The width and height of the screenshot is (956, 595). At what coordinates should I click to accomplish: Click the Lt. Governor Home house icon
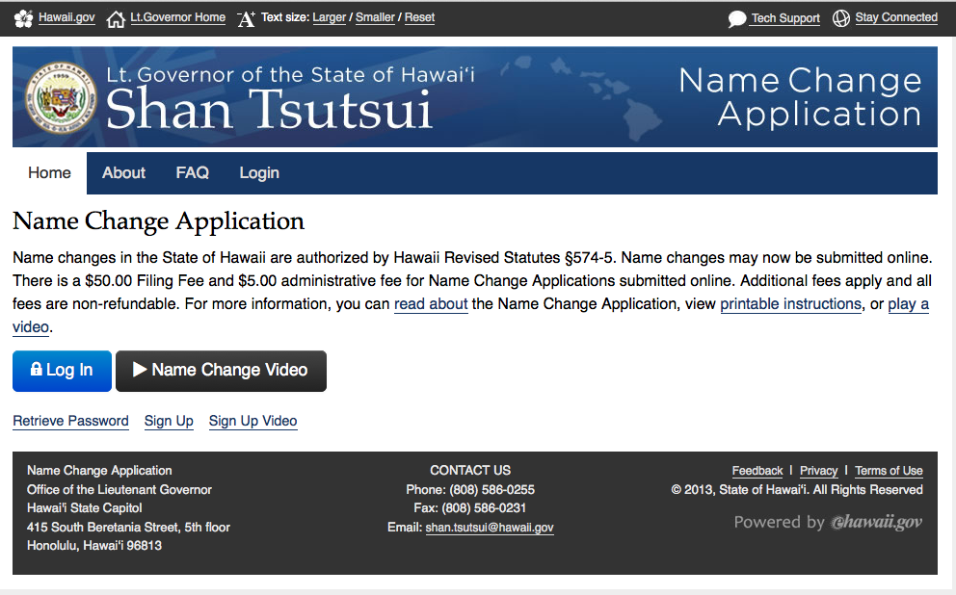(116, 19)
